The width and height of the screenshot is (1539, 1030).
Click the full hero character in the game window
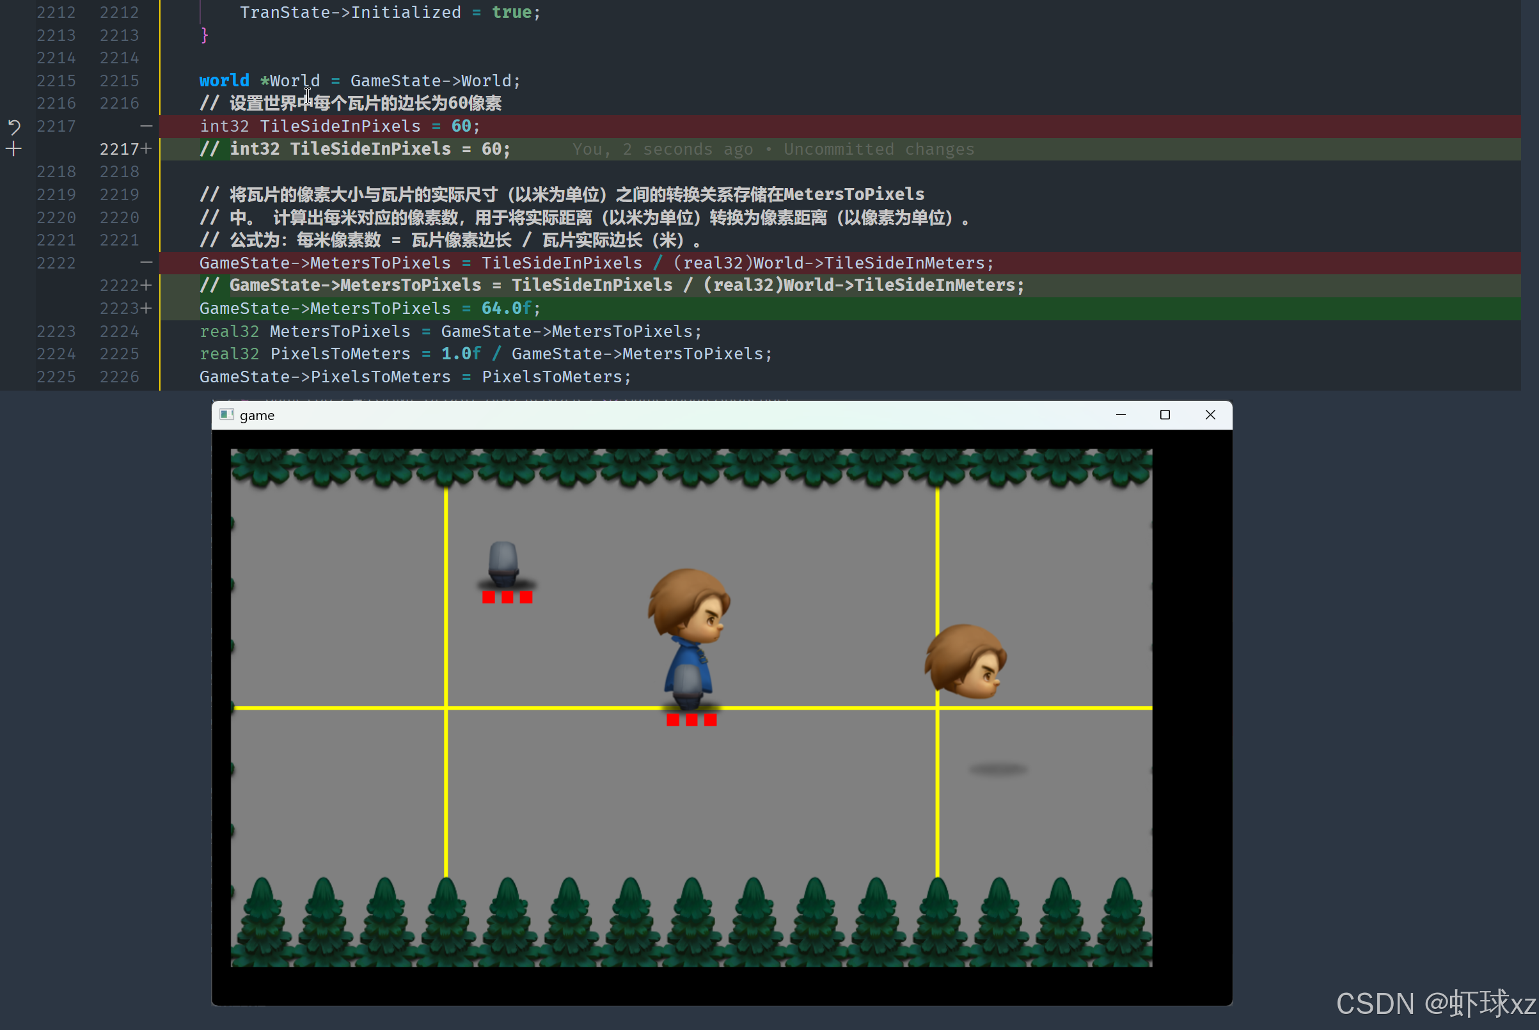(x=689, y=639)
